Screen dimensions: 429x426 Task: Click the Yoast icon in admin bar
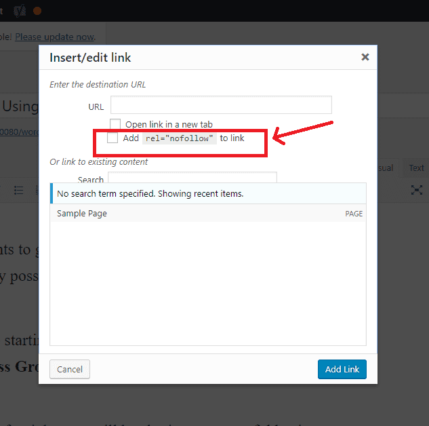coord(20,11)
